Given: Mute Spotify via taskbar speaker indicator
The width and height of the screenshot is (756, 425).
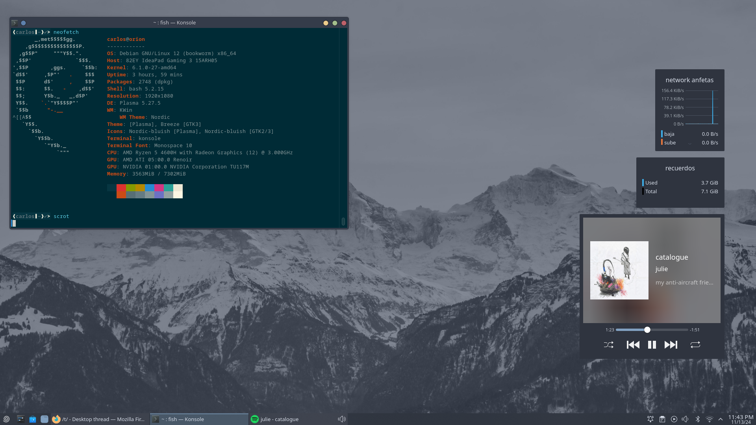Looking at the screenshot, I should tap(341, 419).
